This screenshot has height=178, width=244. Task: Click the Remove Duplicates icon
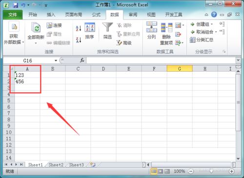(x=166, y=27)
